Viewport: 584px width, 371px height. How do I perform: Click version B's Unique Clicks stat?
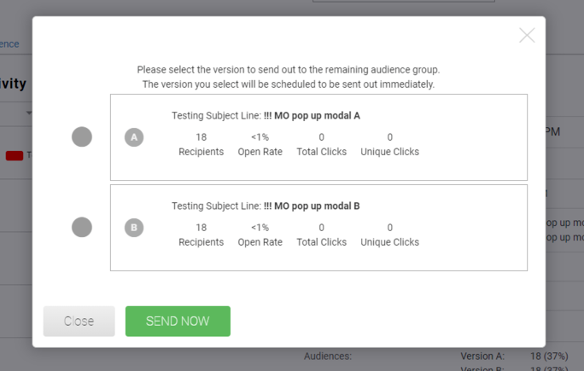[x=389, y=235]
